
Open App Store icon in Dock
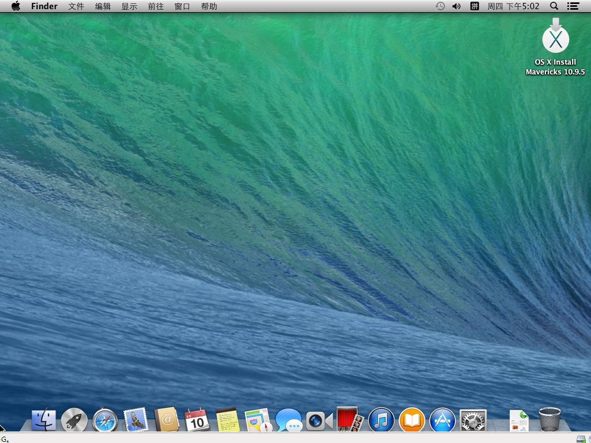(x=442, y=420)
